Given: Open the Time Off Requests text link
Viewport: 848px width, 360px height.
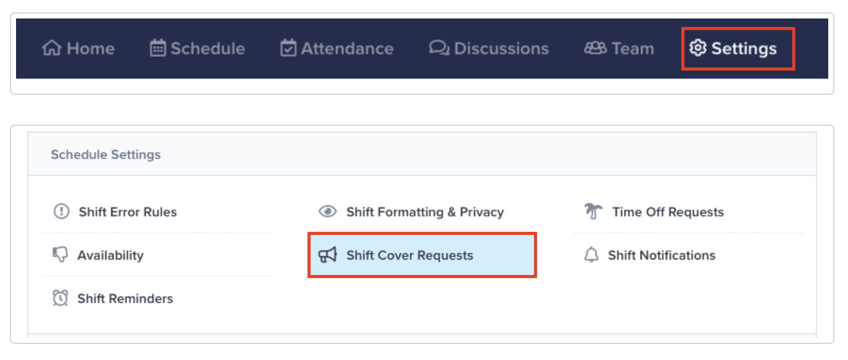Looking at the screenshot, I should click(668, 212).
